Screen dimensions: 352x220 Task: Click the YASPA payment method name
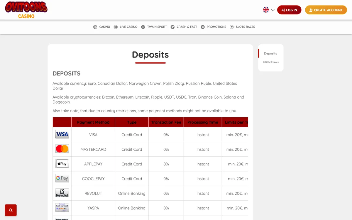click(93, 208)
